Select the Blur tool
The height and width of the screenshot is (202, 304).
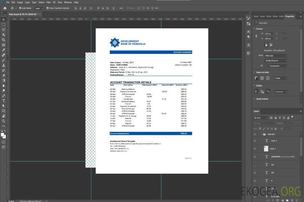pos(3,86)
